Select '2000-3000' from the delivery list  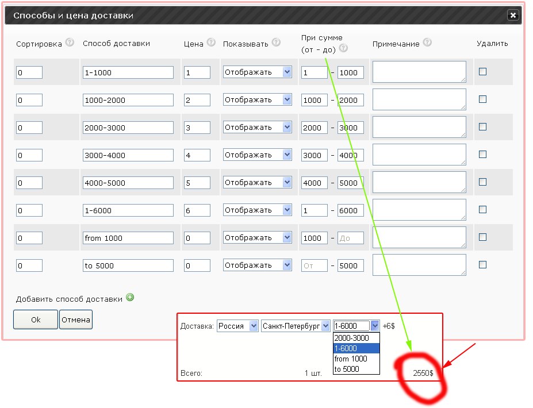(351, 338)
